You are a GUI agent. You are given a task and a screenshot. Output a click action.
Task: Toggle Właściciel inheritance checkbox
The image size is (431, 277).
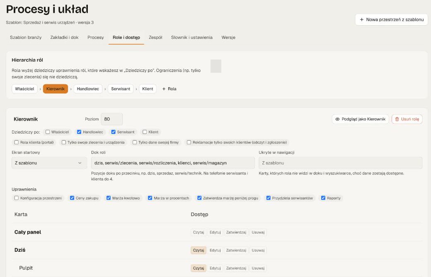click(x=48, y=132)
